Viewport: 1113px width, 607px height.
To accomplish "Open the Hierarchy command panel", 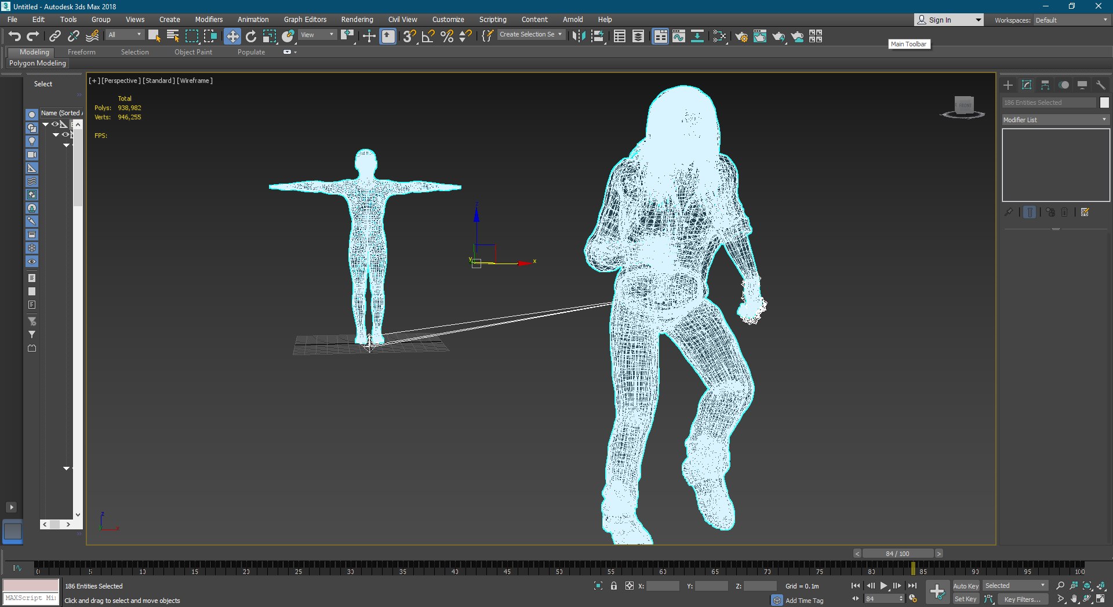I will [x=1045, y=85].
